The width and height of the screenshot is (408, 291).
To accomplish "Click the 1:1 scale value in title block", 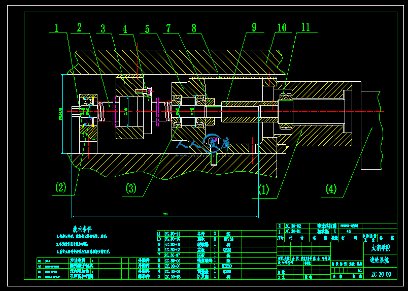I will (360, 270).
